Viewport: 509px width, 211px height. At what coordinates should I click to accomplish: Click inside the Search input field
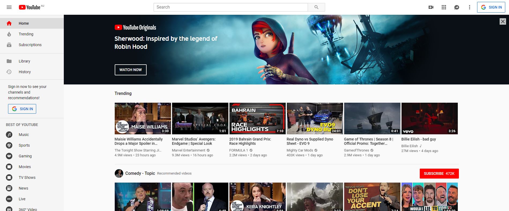(x=231, y=7)
